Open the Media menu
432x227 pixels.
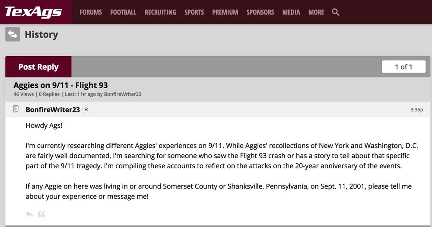291,12
